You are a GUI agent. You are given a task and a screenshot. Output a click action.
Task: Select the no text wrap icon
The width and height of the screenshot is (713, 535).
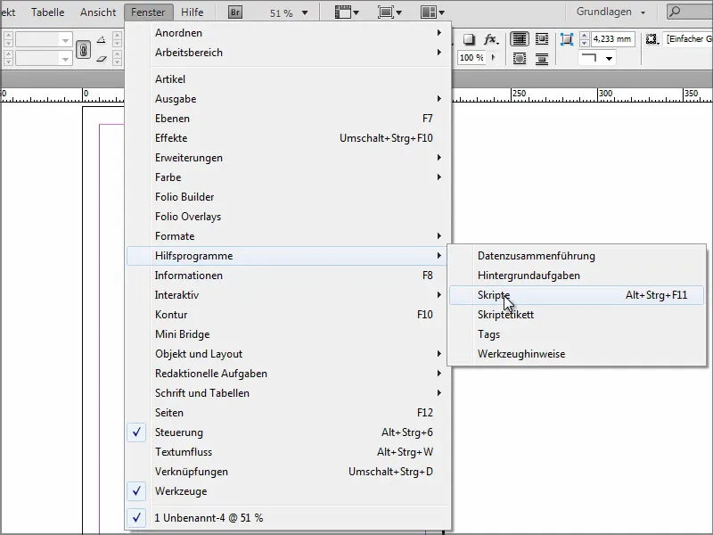(x=520, y=39)
